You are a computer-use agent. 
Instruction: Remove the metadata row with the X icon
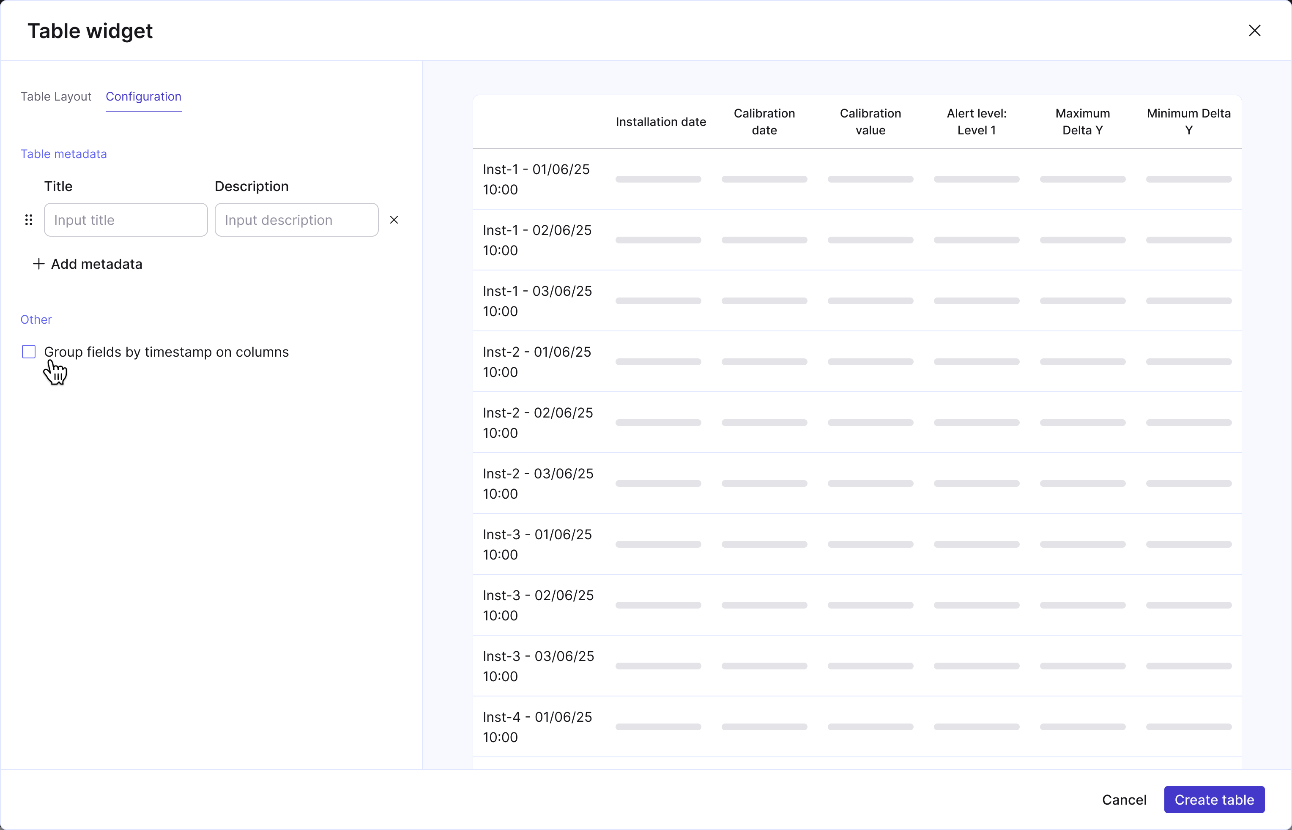(x=394, y=220)
